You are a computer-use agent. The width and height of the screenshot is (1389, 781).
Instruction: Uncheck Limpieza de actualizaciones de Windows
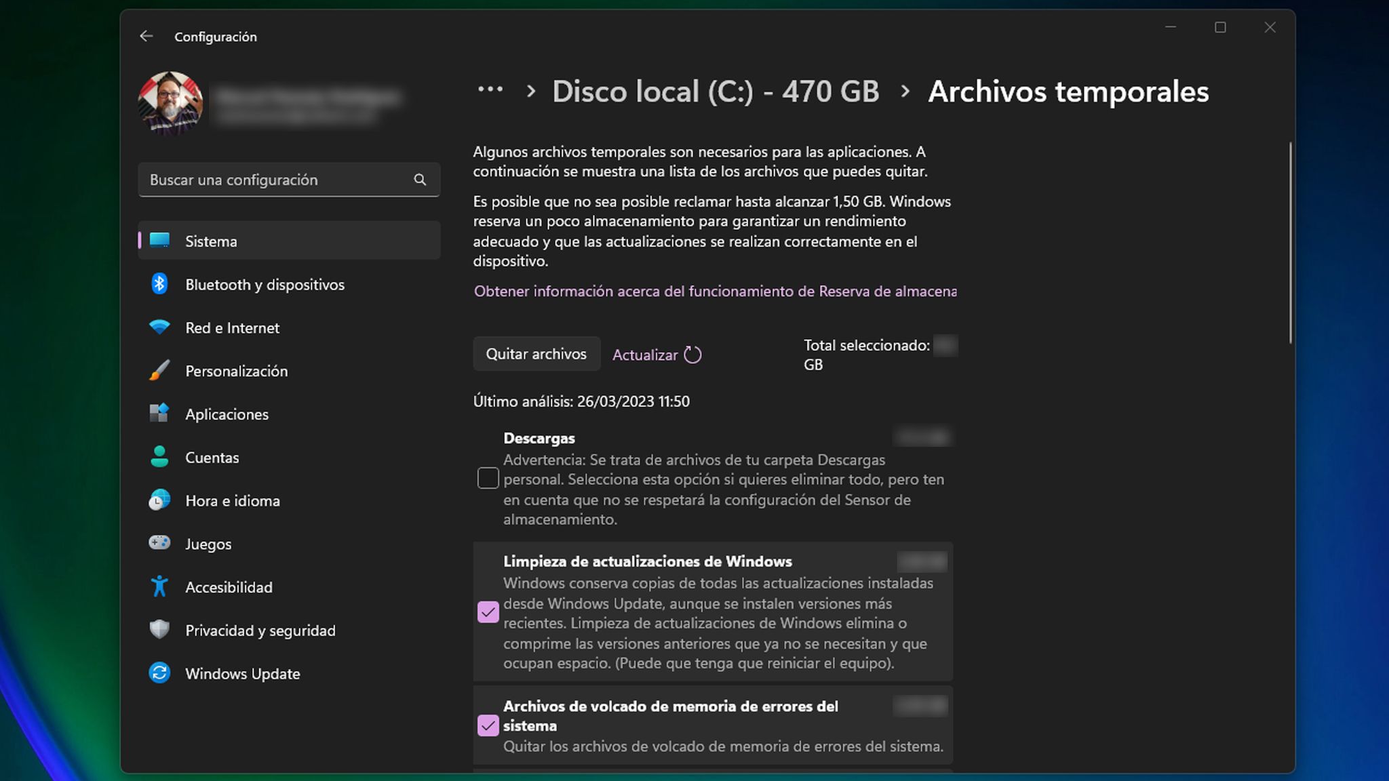(488, 612)
